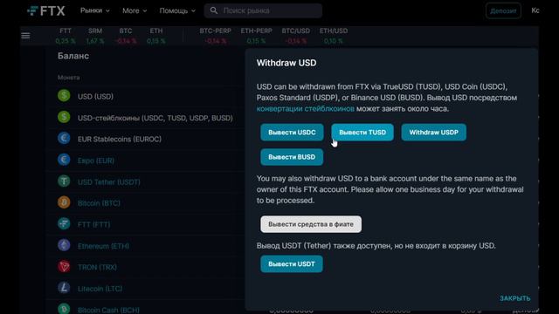Select ETH ticker in top bar
Image resolution: width=559 pixels, height=314 pixels.
point(155,36)
